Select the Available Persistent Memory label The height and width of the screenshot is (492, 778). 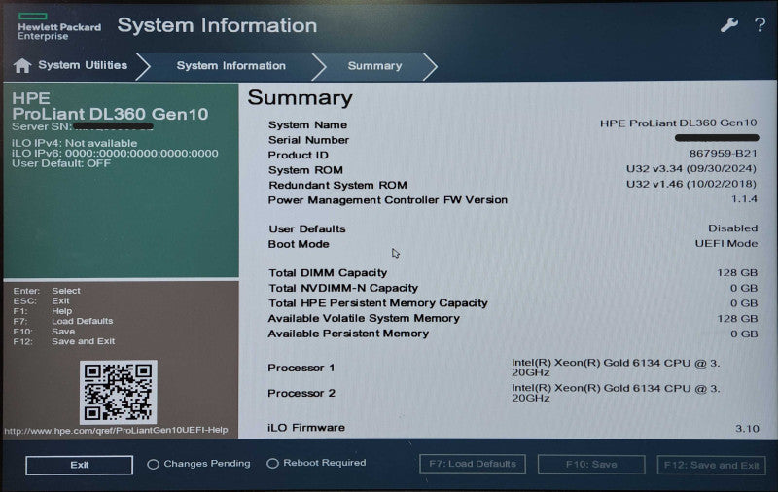pyautogui.click(x=348, y=334)
